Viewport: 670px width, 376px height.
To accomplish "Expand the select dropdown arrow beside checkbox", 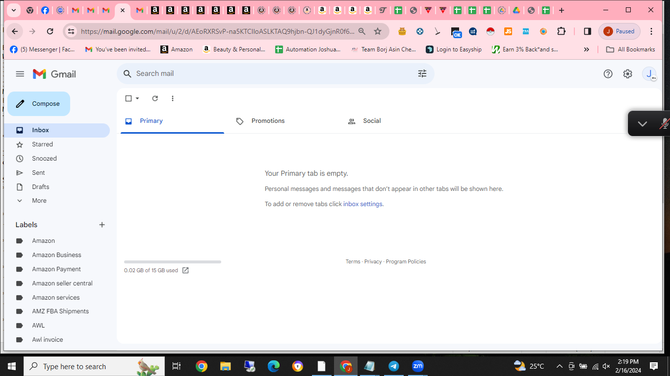I will (x=137, y=98).
